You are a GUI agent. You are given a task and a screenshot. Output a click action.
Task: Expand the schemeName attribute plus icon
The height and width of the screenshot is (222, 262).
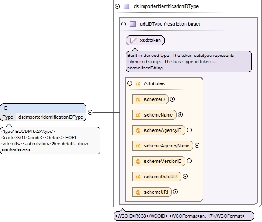180,114
